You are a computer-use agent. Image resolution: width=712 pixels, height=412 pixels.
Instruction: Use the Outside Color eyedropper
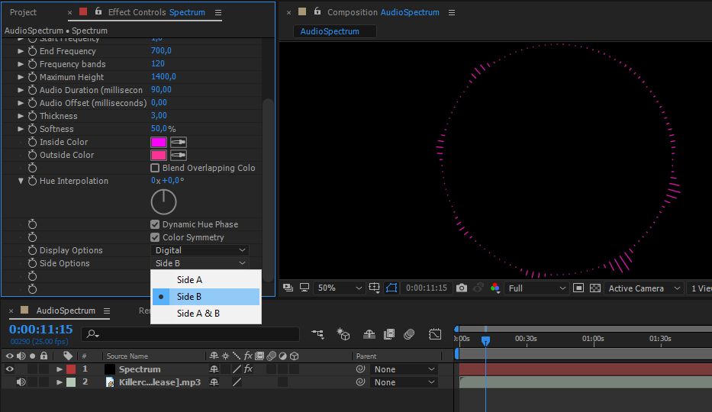(179, 155)
